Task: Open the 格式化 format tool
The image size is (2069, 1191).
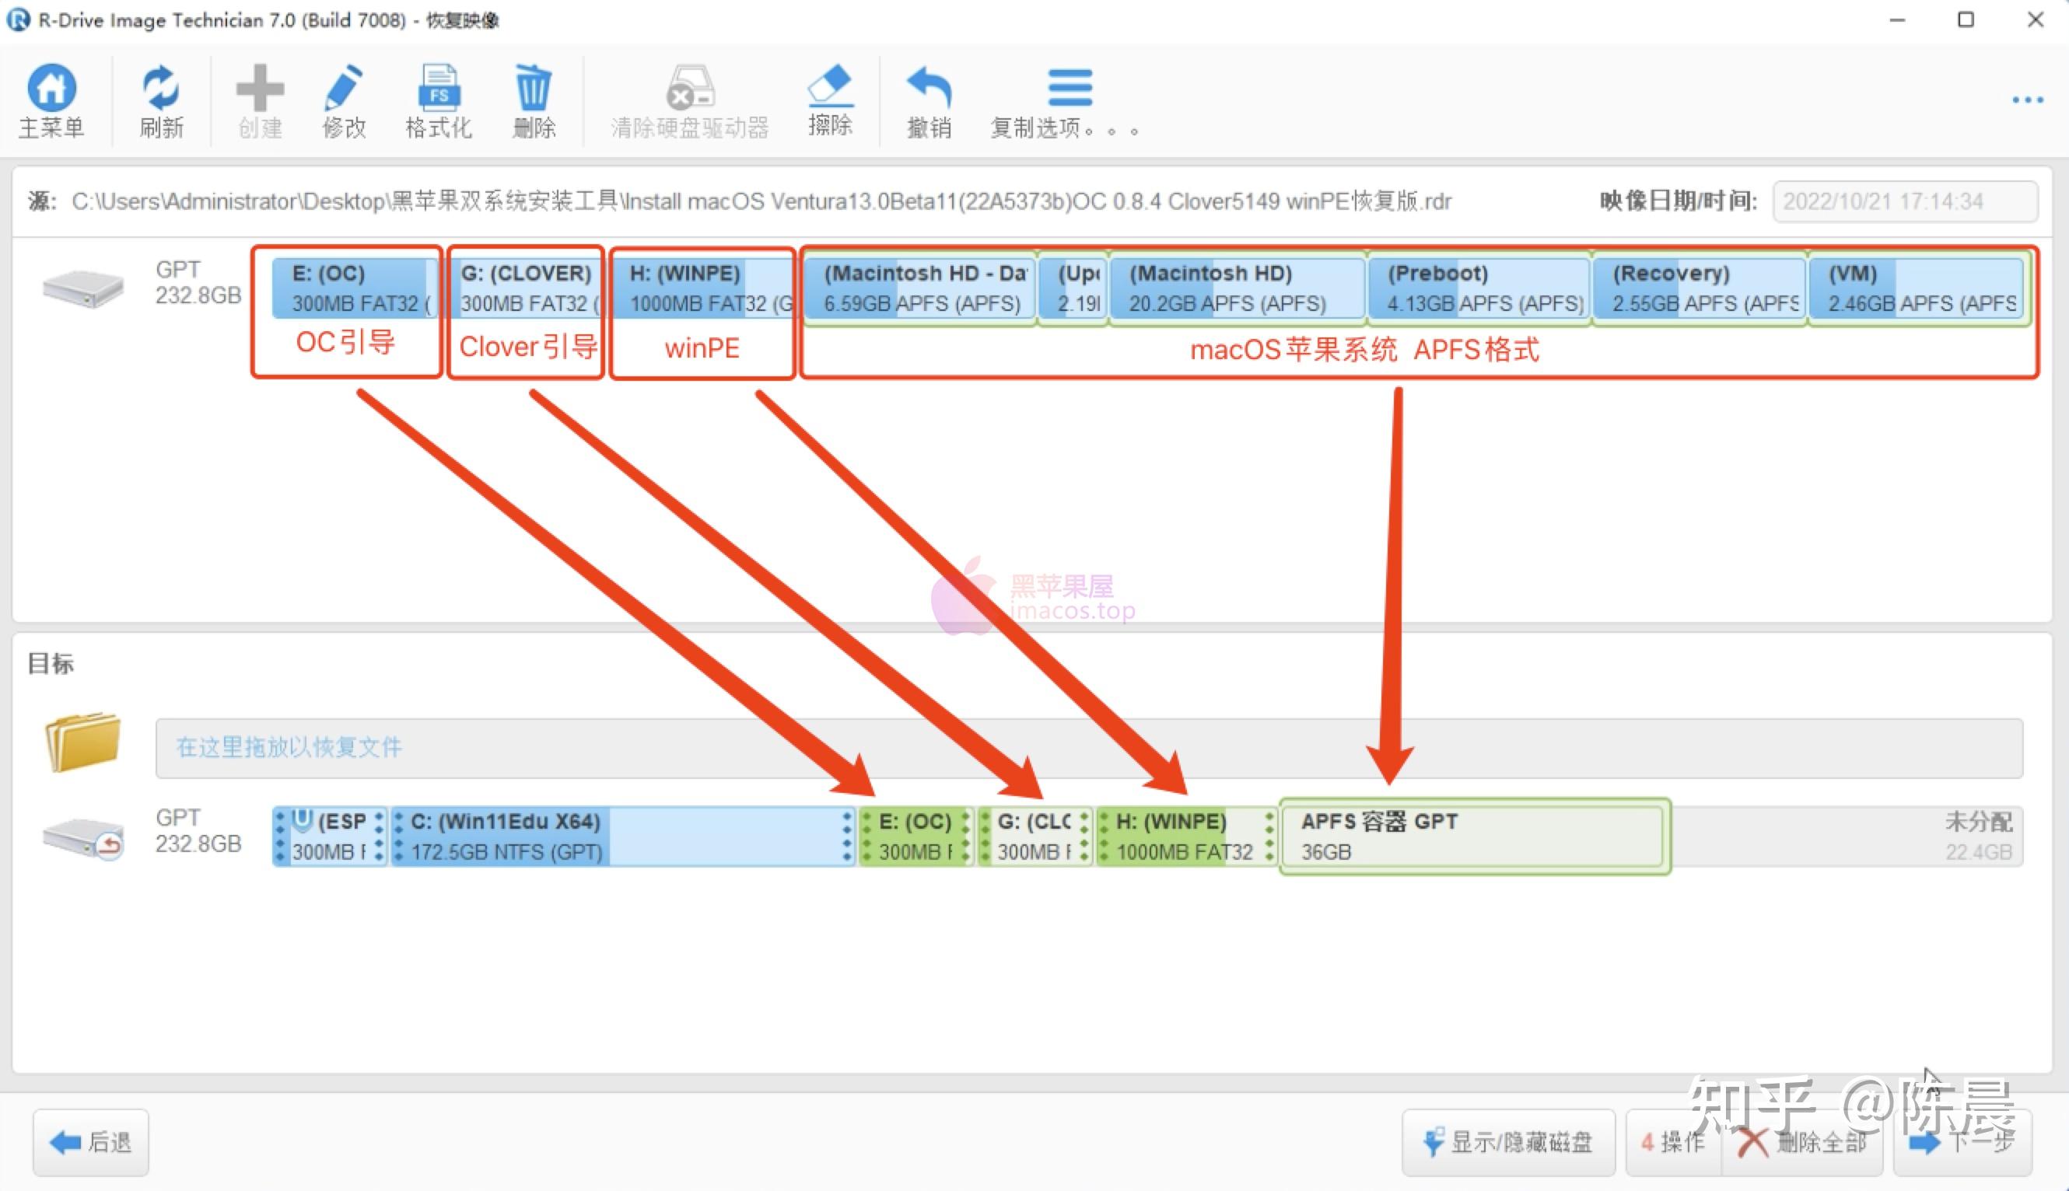Action: tap(438, 100)
